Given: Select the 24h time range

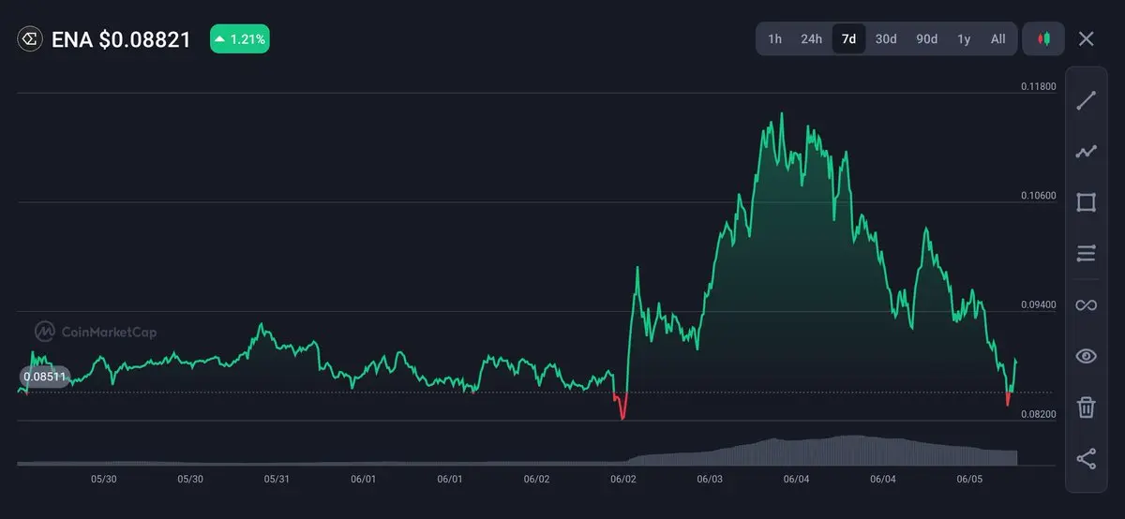Looking at the screenshot, I should click(x=811, y=39).
